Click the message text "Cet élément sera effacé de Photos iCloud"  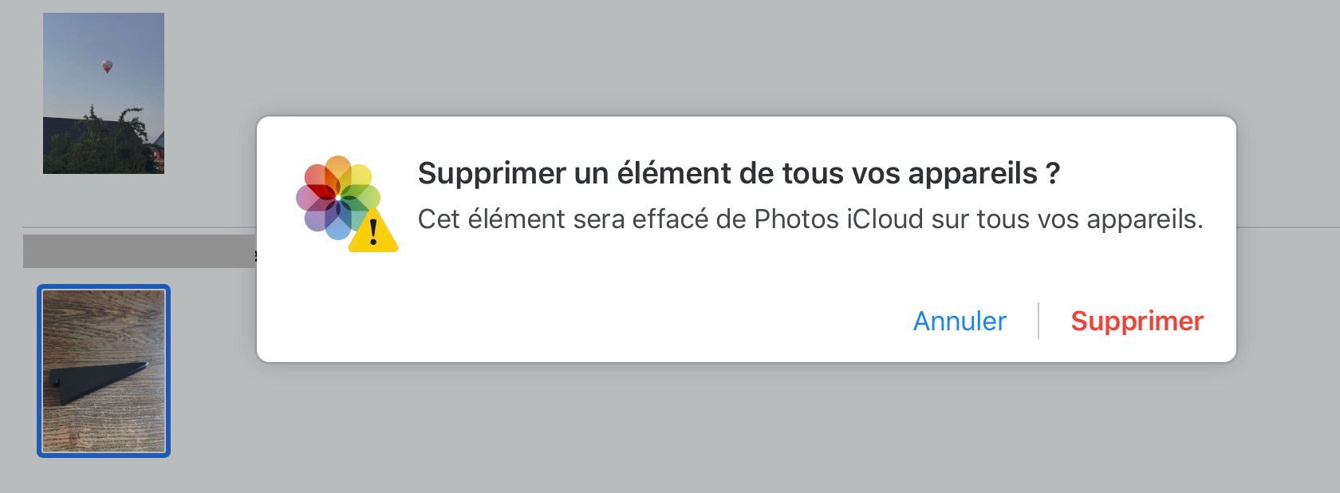point(670,219)
